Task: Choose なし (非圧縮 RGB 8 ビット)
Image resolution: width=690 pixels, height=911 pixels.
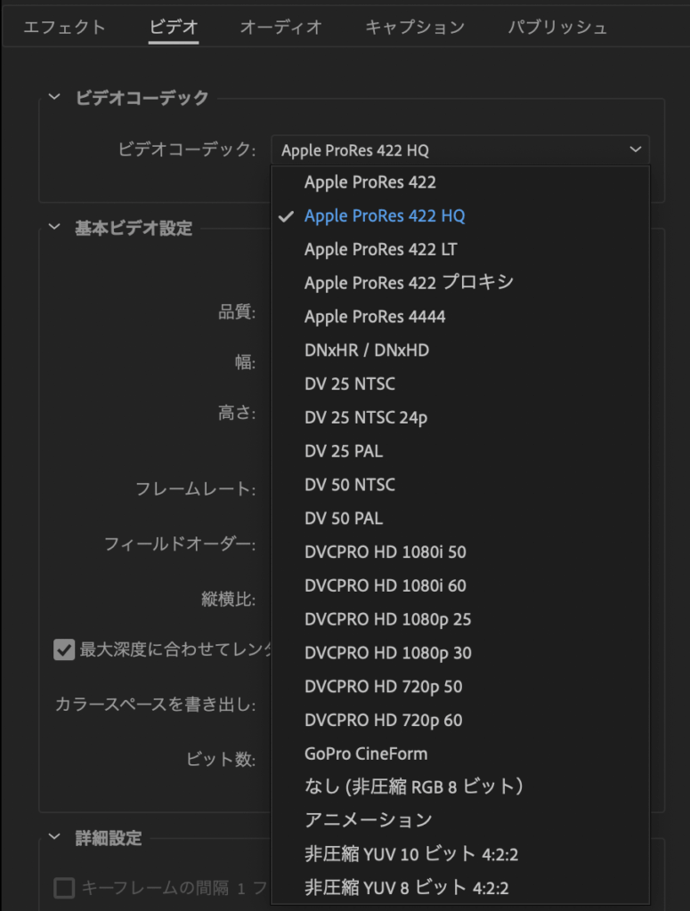Action: click(x=460, y=787)
